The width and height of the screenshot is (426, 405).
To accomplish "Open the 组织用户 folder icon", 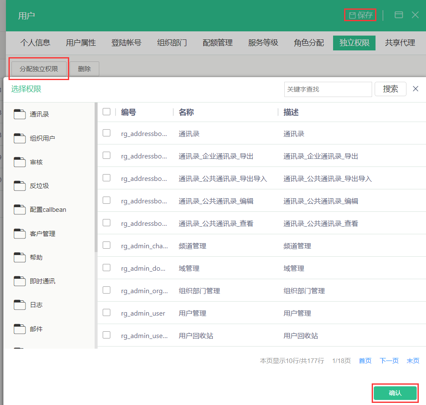I will [20, 138].
